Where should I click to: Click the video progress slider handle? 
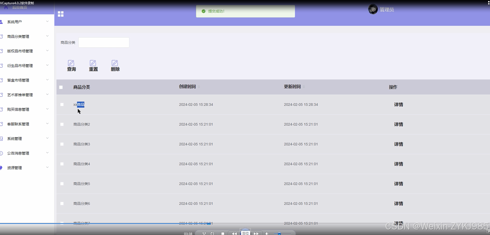pyautogui.click(x=209, y=224)
